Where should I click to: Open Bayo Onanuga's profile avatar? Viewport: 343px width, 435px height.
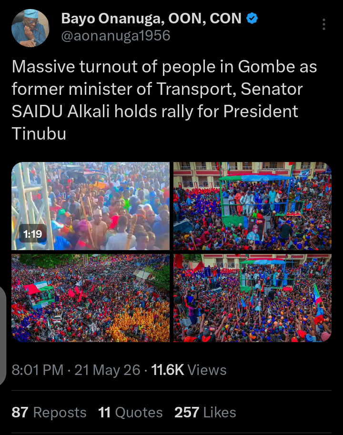point(30,28)
